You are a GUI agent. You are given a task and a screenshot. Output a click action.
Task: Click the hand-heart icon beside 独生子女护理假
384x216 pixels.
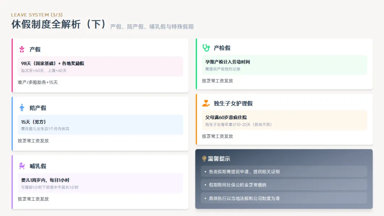click(x=206, y=103)
